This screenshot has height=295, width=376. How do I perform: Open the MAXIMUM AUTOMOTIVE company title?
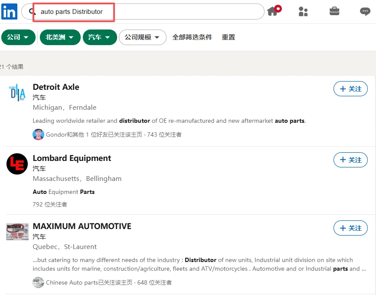(x=82, y=226)
